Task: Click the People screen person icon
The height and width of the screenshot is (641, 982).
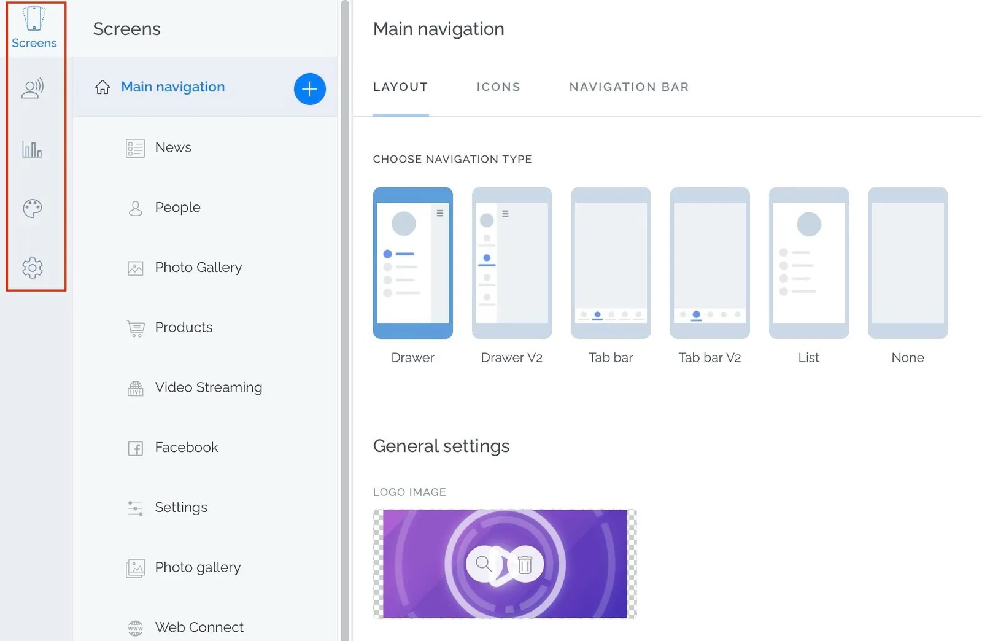Action: click(135, 208)
